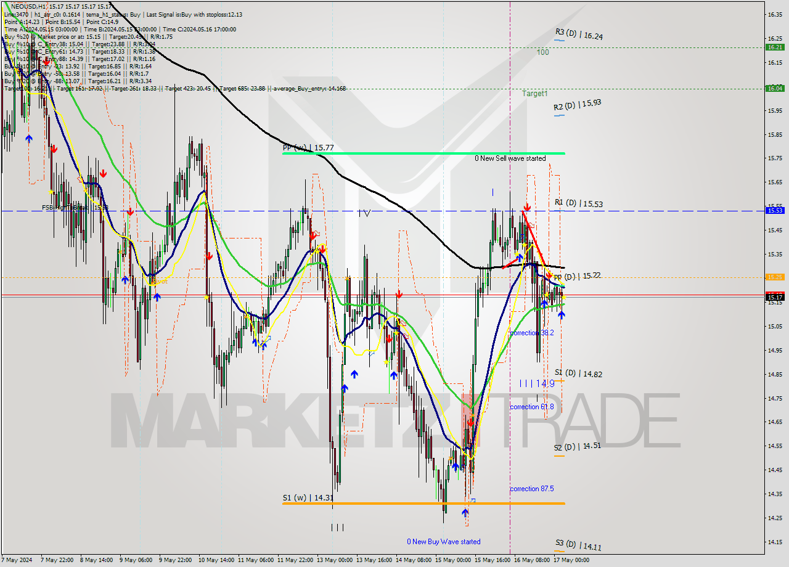The image size is (789, 567).
Task: Click the blue 15.53 price tag on axis
Action: 775,210
